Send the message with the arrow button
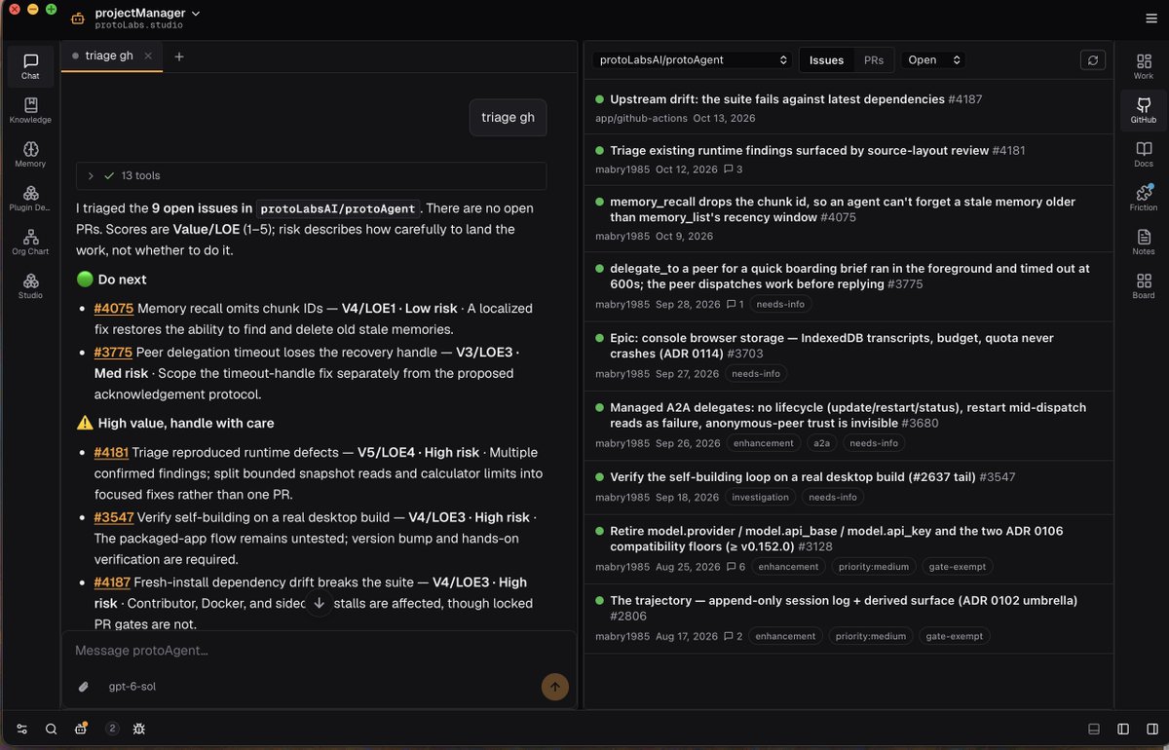Image resolution: width=1169 pixels, height=750 pixels. click(x=554, y=687)
